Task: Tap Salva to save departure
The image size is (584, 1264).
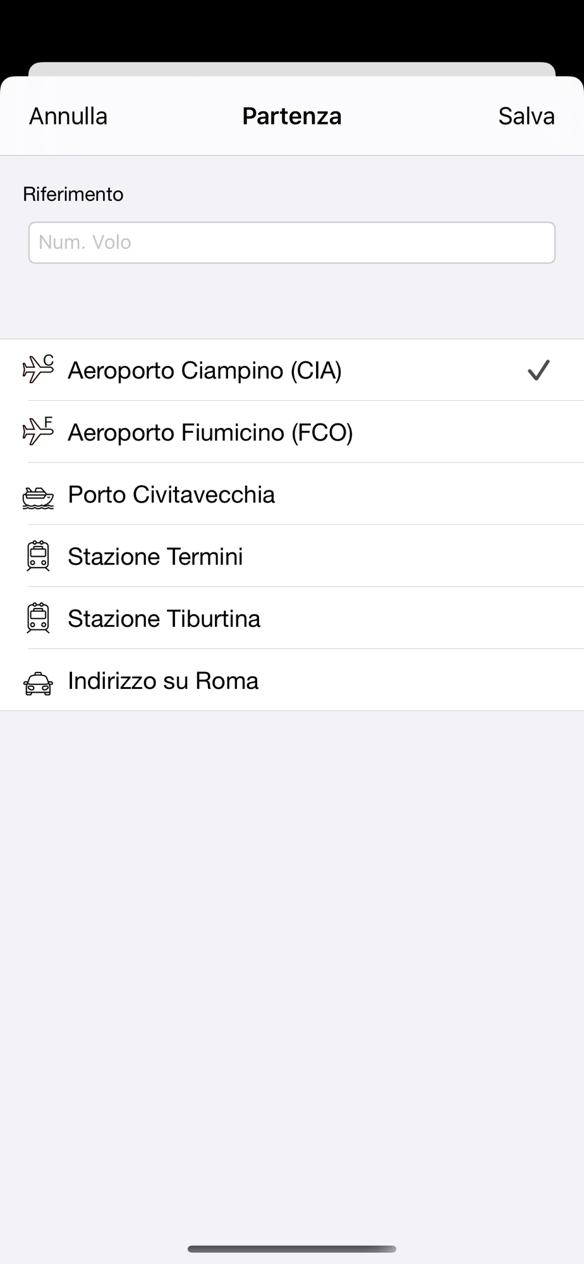Action: click(526, 116)
